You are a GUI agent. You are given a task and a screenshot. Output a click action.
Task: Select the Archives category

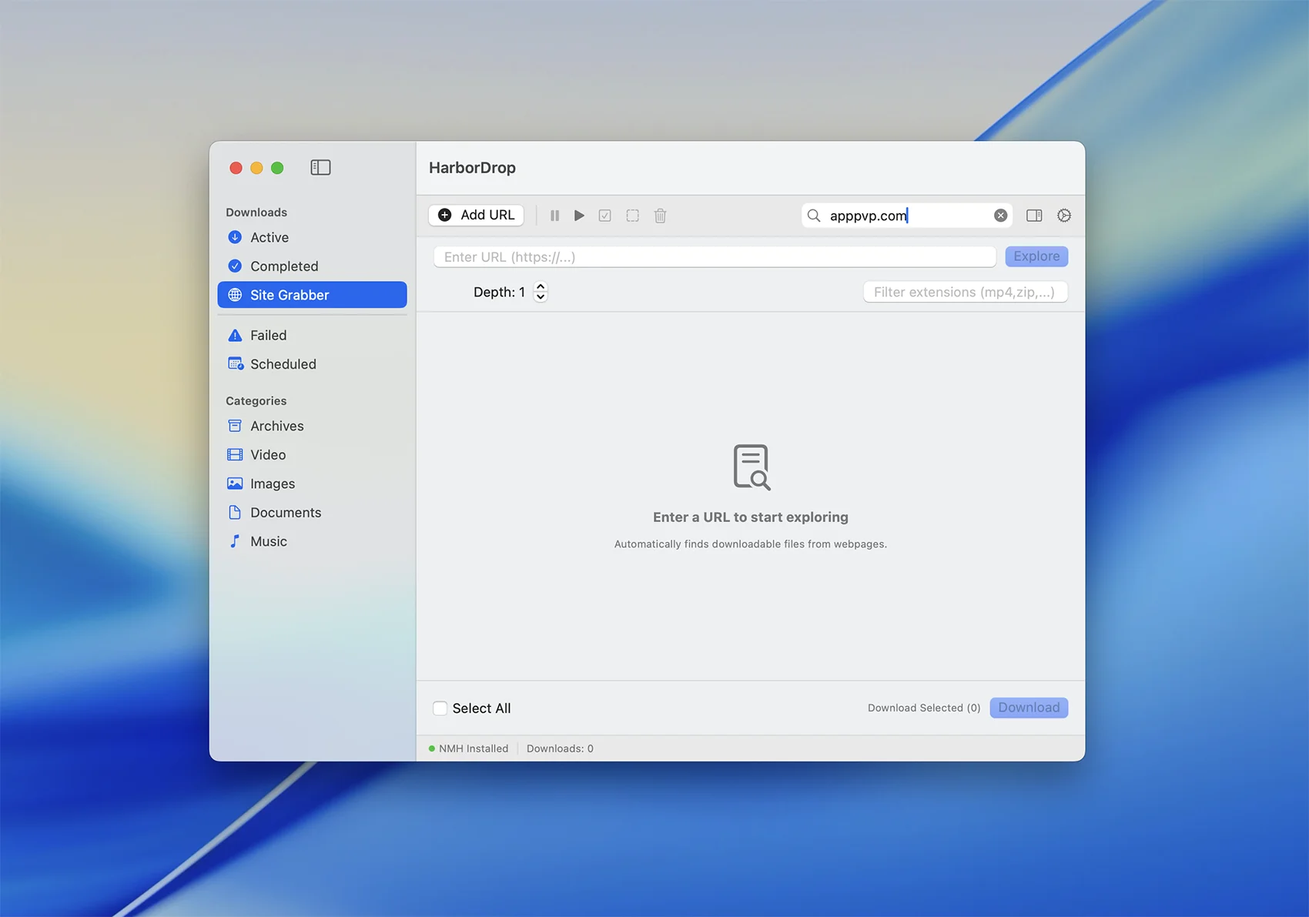tap(276, 427)
